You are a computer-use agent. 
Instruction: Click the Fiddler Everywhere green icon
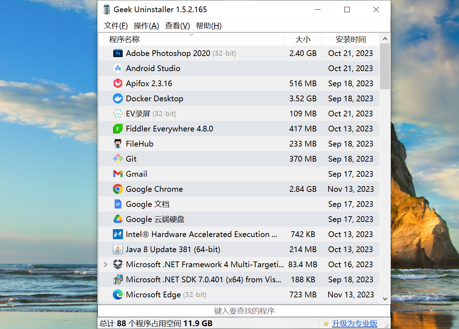(x=118, y=129)
